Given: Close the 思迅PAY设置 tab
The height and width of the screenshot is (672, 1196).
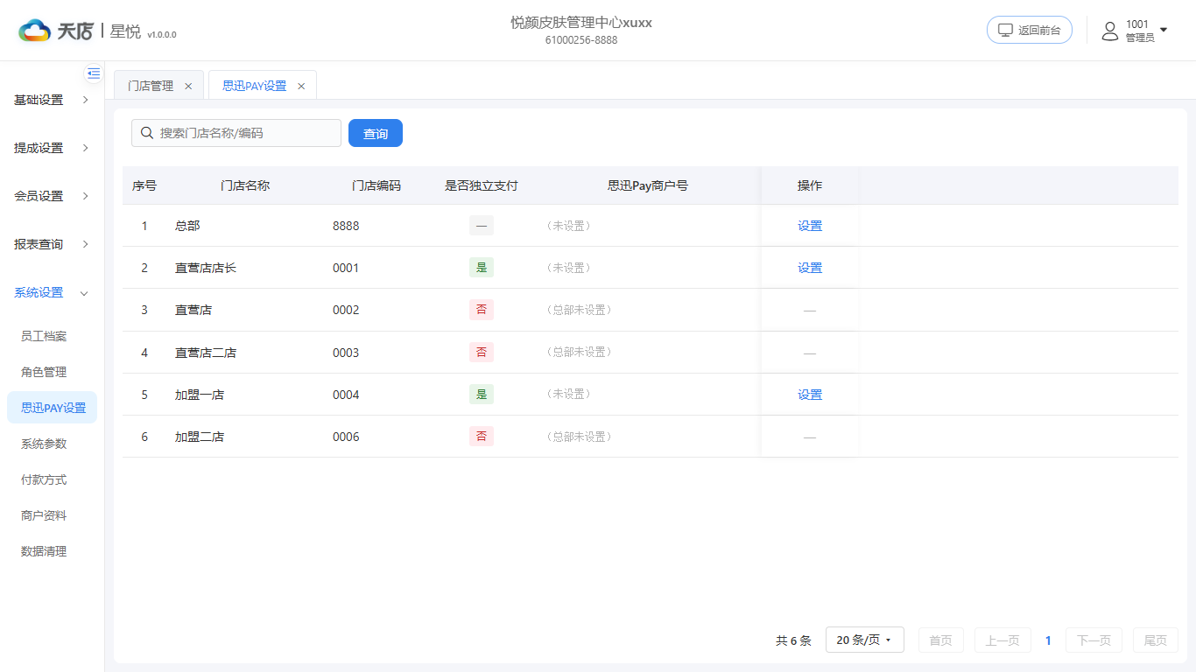Looking at the screenshot, I should (301, 86).
